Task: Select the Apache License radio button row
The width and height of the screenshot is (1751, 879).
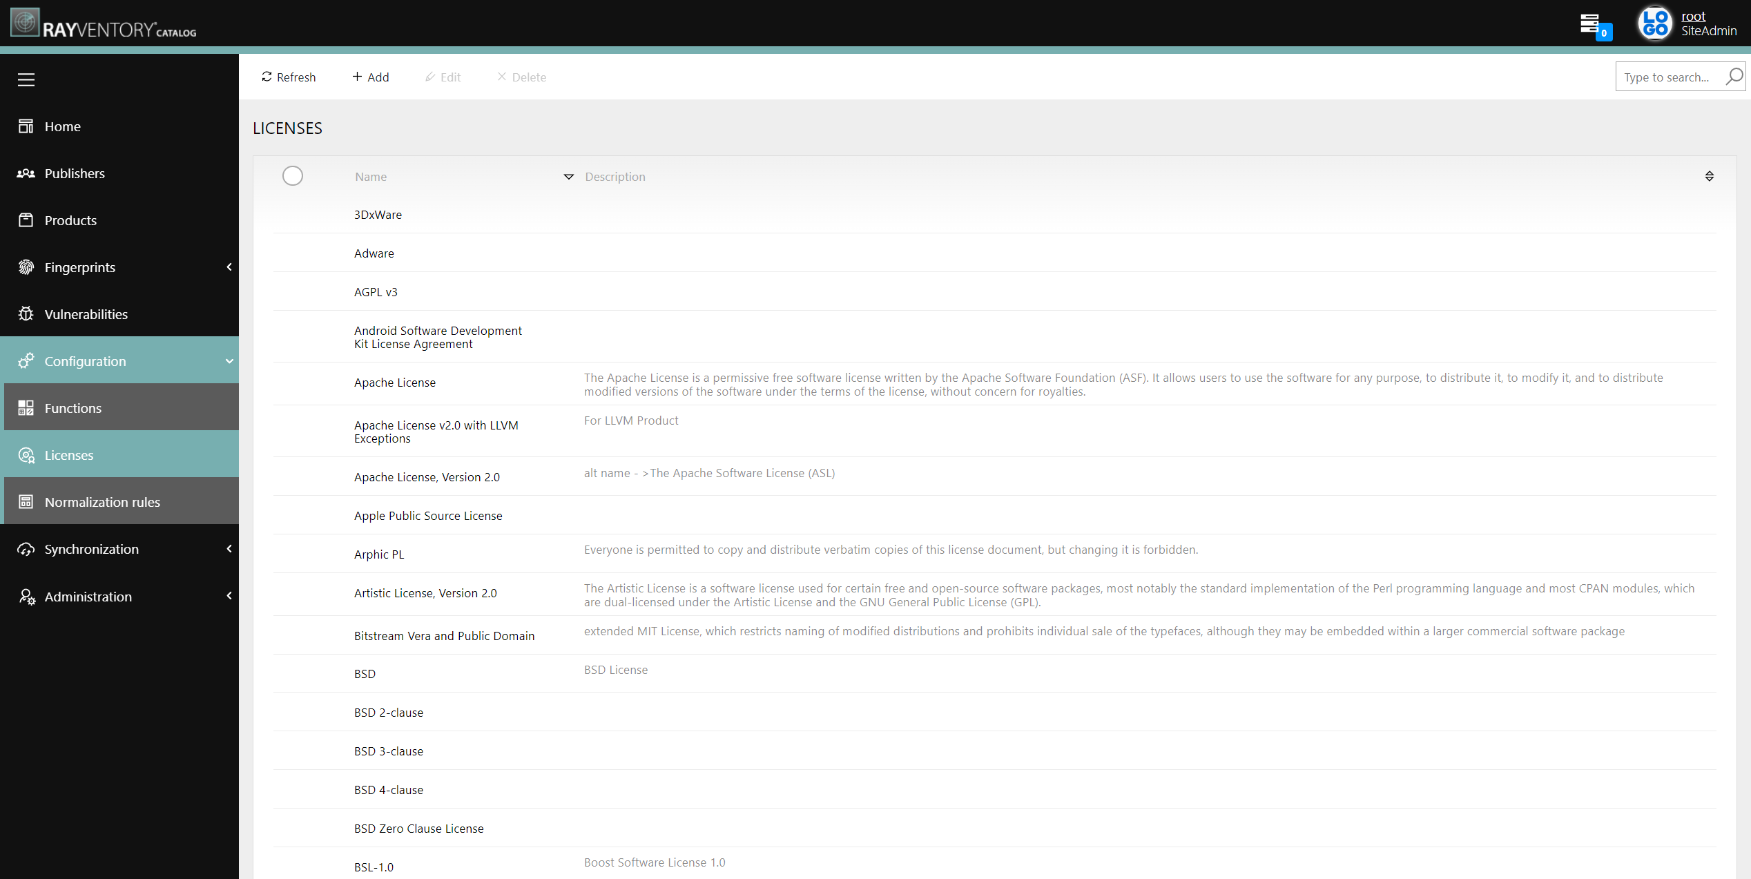Action: pos(293,383)
